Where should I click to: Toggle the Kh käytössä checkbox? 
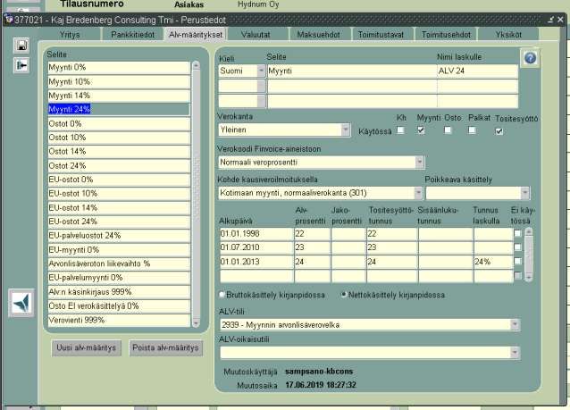(x=400, y=130)
